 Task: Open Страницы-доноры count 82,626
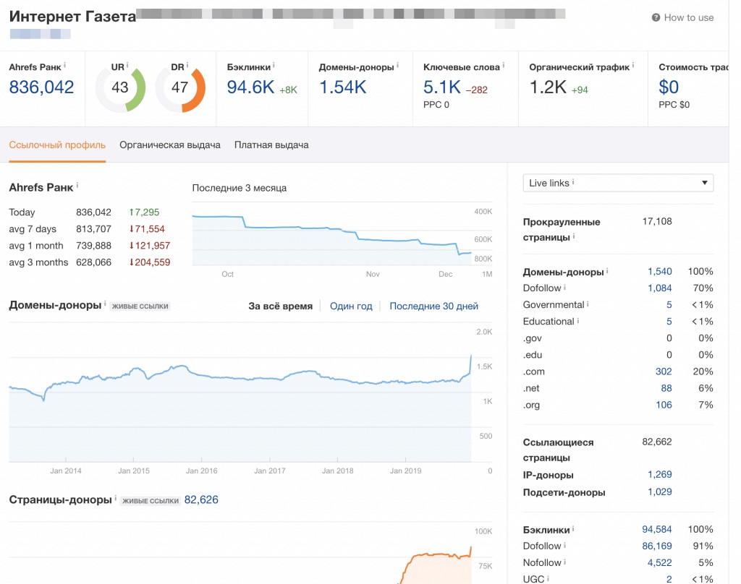[x=201, y=500]
